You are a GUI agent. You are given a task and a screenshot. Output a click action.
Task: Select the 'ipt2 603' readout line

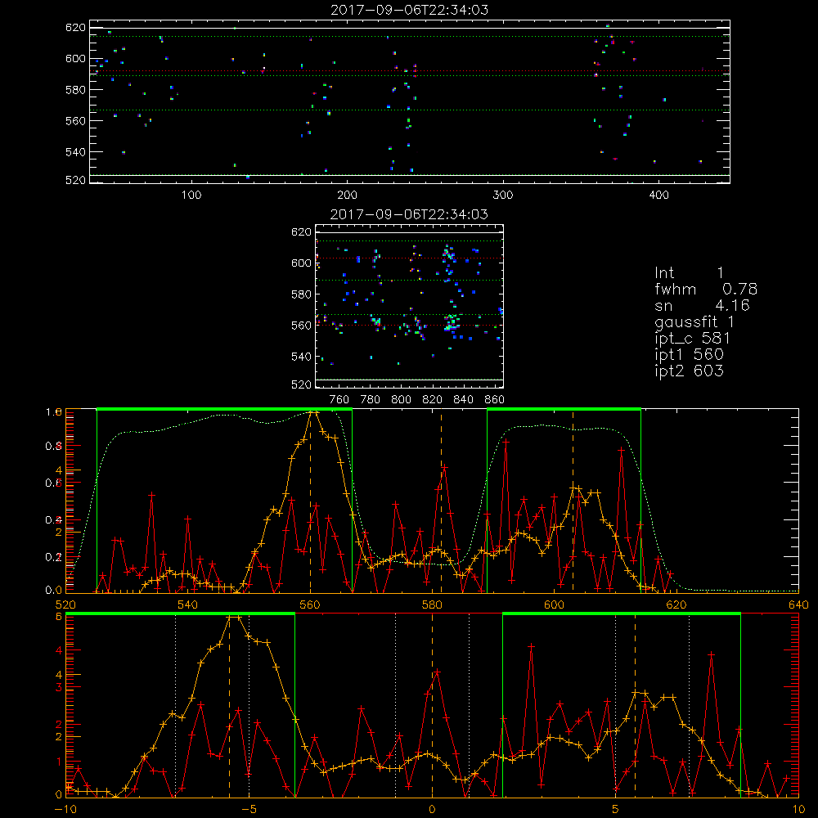(689, 371)
